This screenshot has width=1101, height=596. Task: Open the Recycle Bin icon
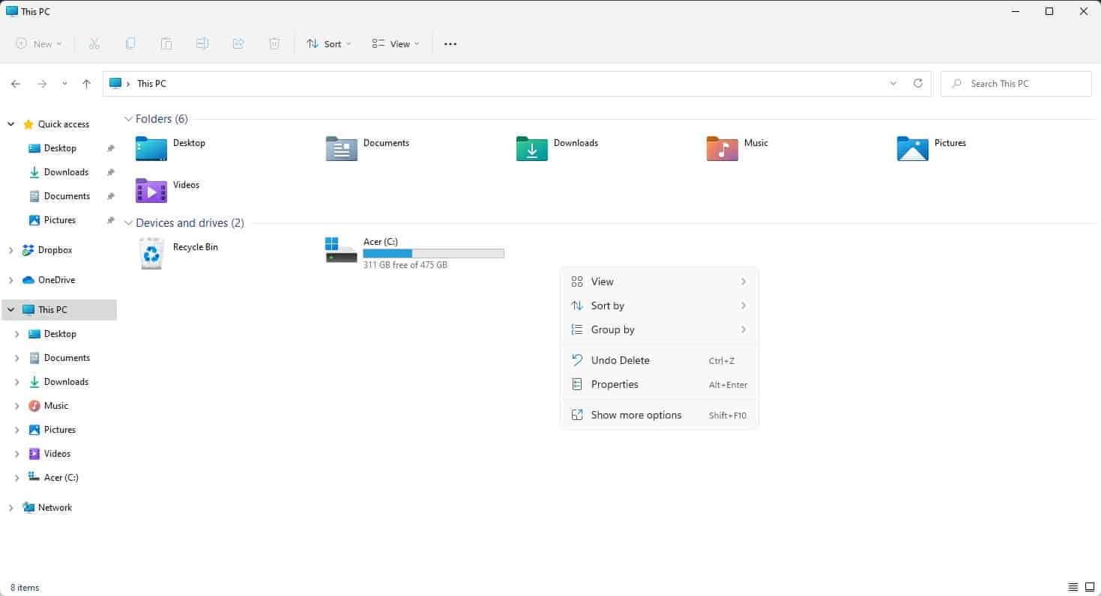(x=151, y=253)
